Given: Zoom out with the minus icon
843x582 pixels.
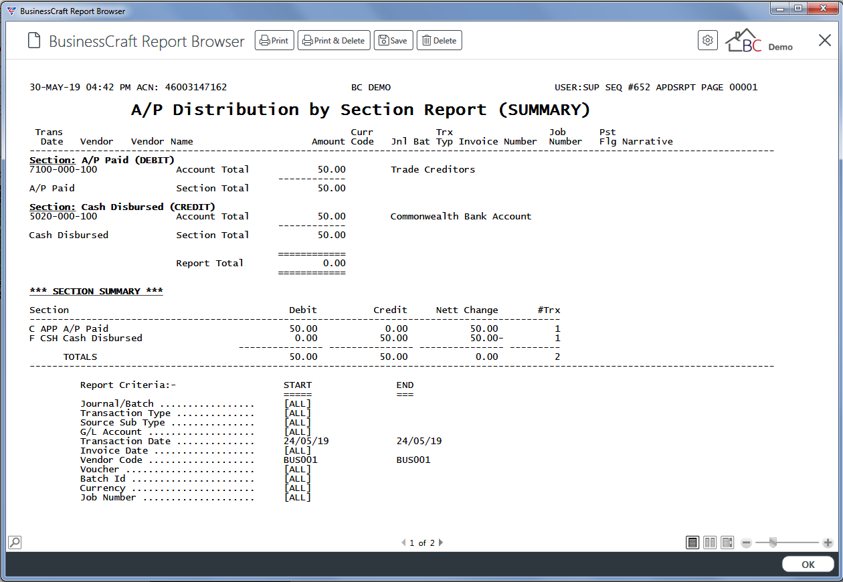Looking at the screenshot, I should coord(746,543).
